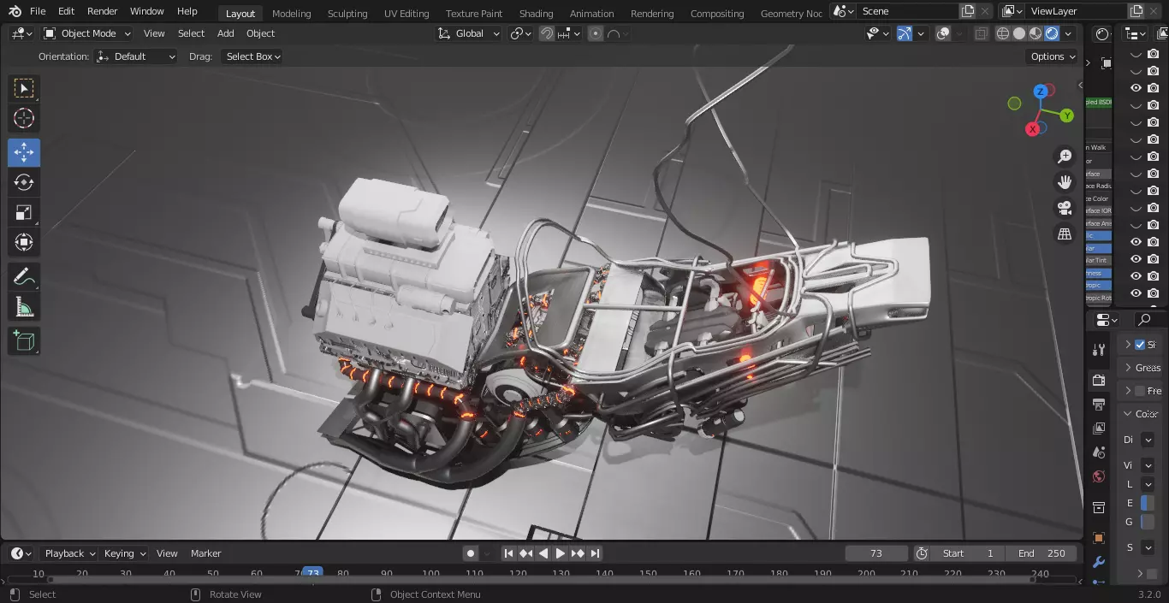Select the Move tool
The width and height of the screenshot is (1169, 603).
click(24, 152)
